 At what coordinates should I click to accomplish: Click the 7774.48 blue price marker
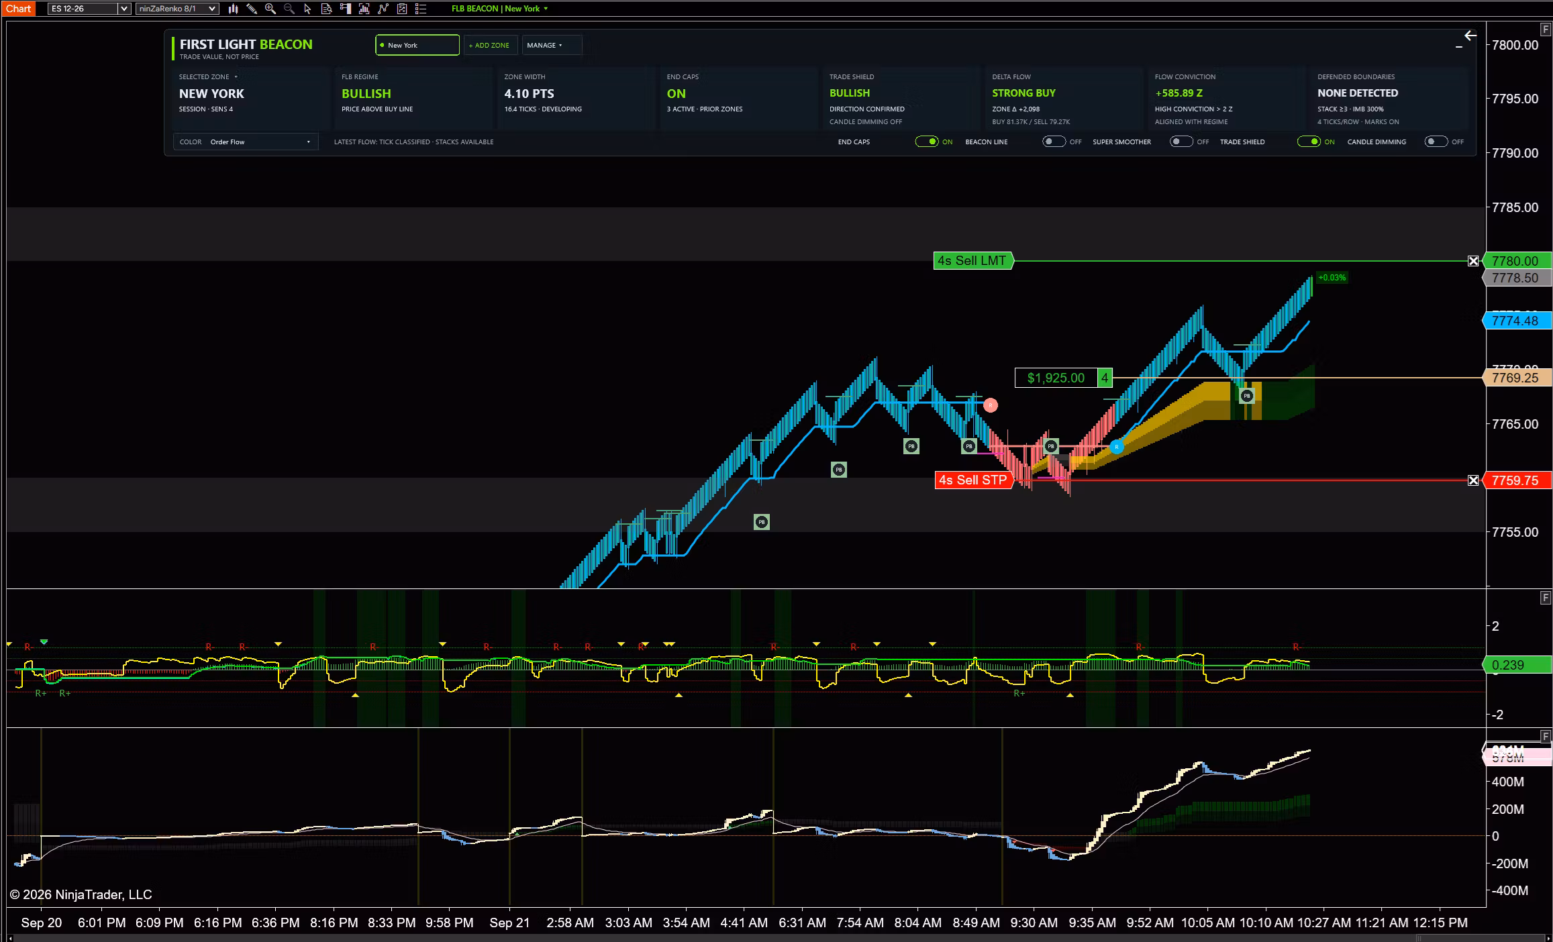pyautogui.click(x=1516, y=321)
